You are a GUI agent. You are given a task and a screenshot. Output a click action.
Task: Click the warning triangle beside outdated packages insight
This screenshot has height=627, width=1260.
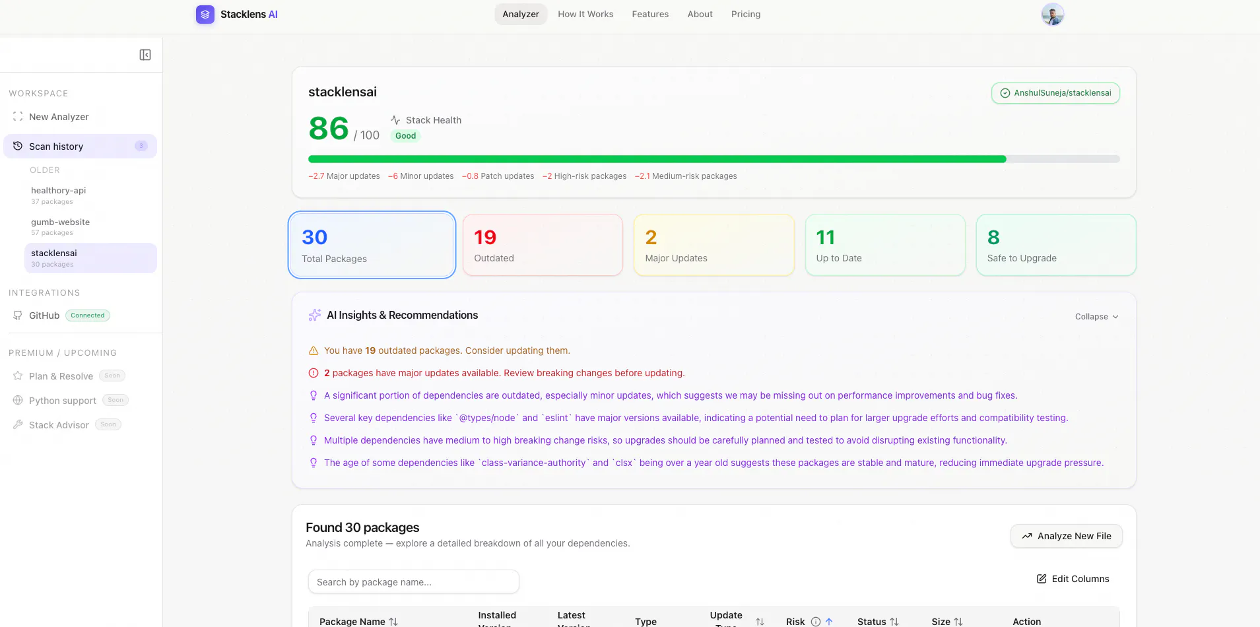tap(314, 351)
